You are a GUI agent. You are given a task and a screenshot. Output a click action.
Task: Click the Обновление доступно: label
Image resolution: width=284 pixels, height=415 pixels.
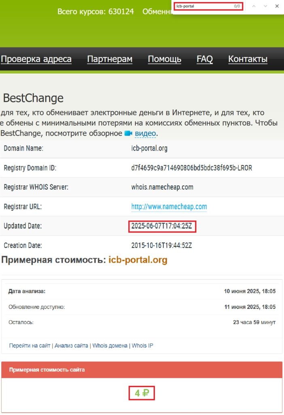(x=36, y=307)
